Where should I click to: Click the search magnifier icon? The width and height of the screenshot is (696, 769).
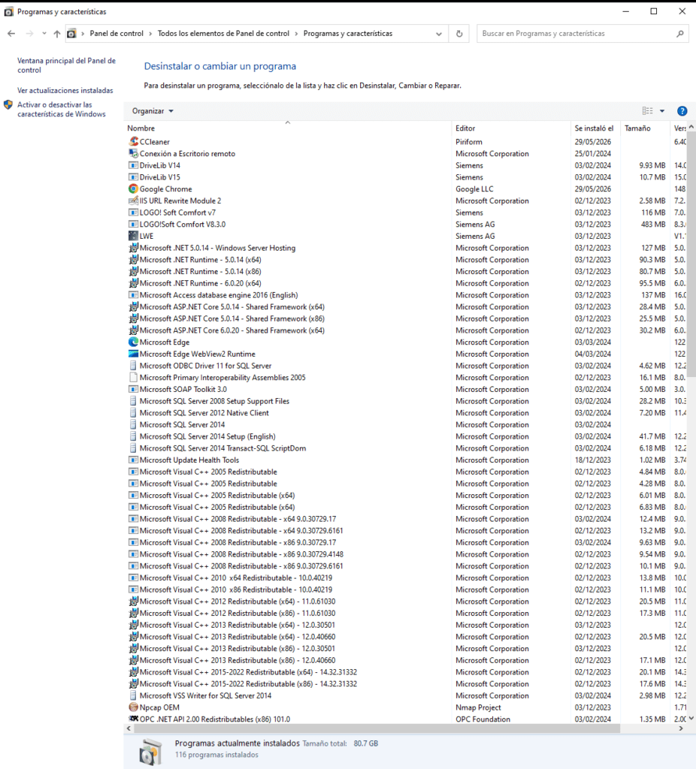679,33
